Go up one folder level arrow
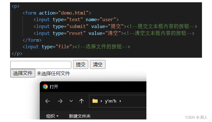 click(x=81, y=101)
